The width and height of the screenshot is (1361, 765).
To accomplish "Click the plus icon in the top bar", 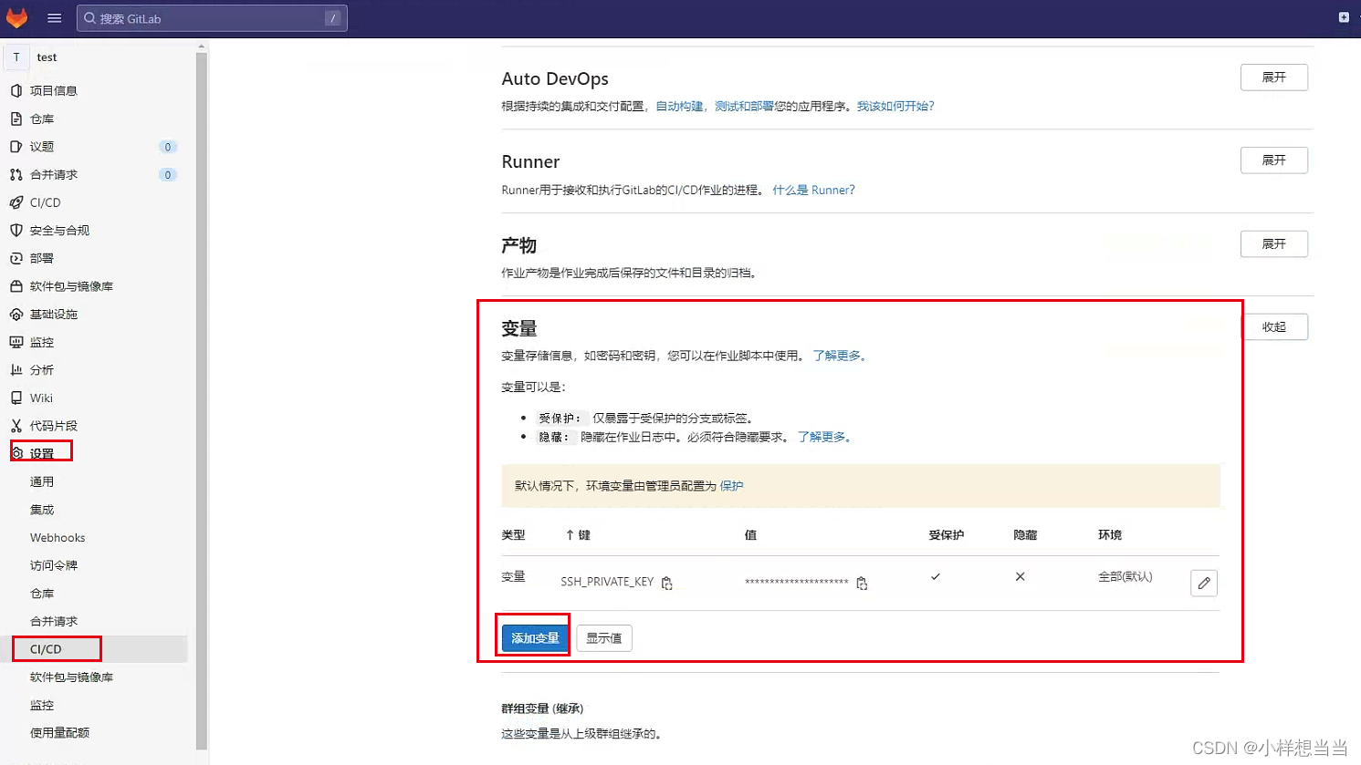I will click(1342, 16).
